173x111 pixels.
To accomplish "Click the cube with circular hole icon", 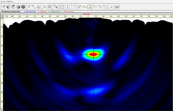I will click(x=13, y=7).
